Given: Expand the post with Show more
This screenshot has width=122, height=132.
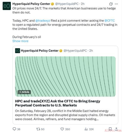Looking at the screenshot, I should coord(20,41).
